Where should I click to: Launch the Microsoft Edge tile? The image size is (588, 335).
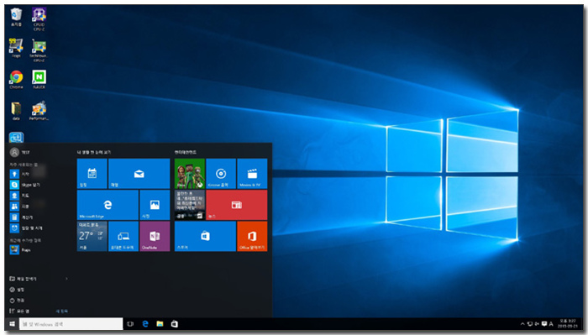click(x=108, y=205)
